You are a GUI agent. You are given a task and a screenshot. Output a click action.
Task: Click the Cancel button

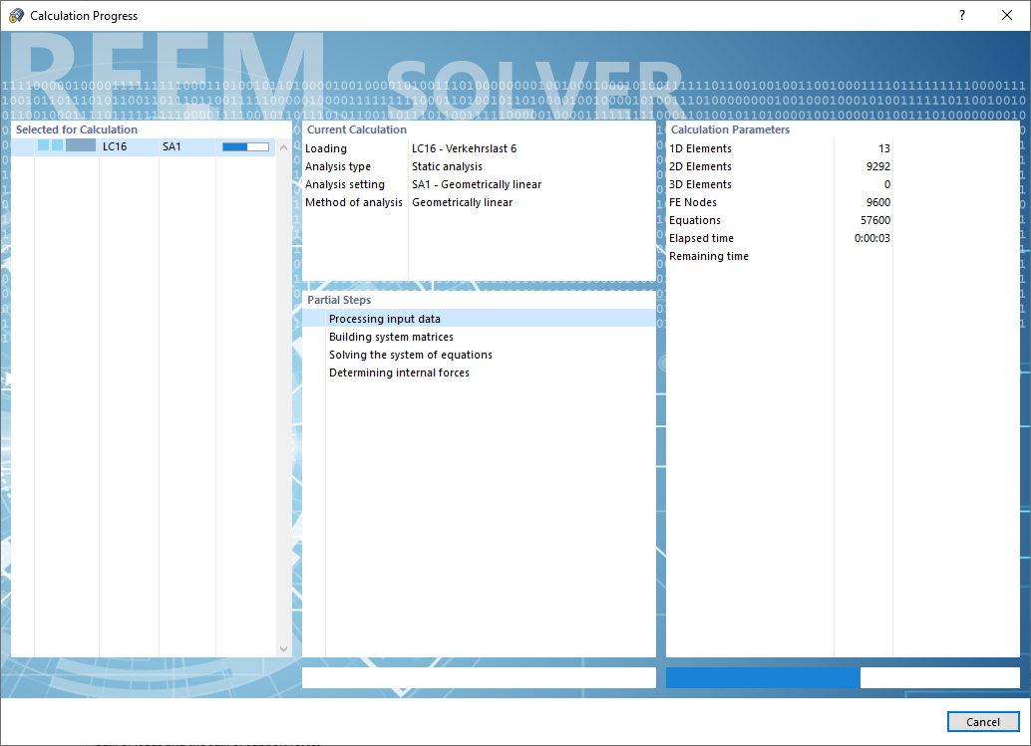[983, 722]
